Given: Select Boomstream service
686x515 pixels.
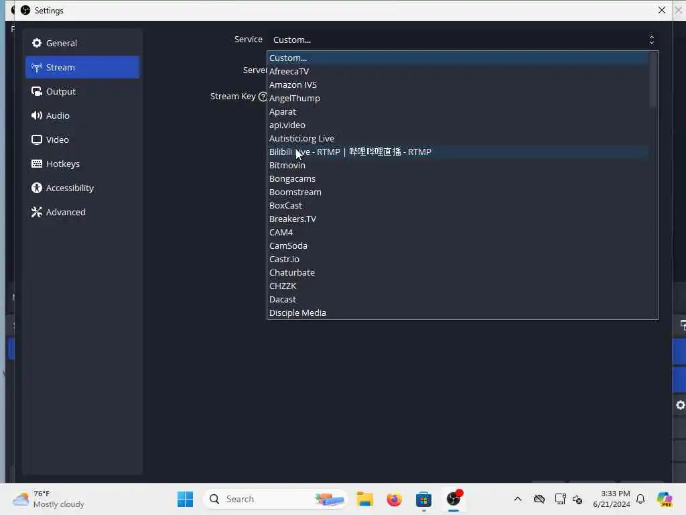Looking at the screenshot, I should pos(458,192).
